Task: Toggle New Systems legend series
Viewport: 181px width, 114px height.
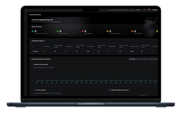Action: coord(50,67)
